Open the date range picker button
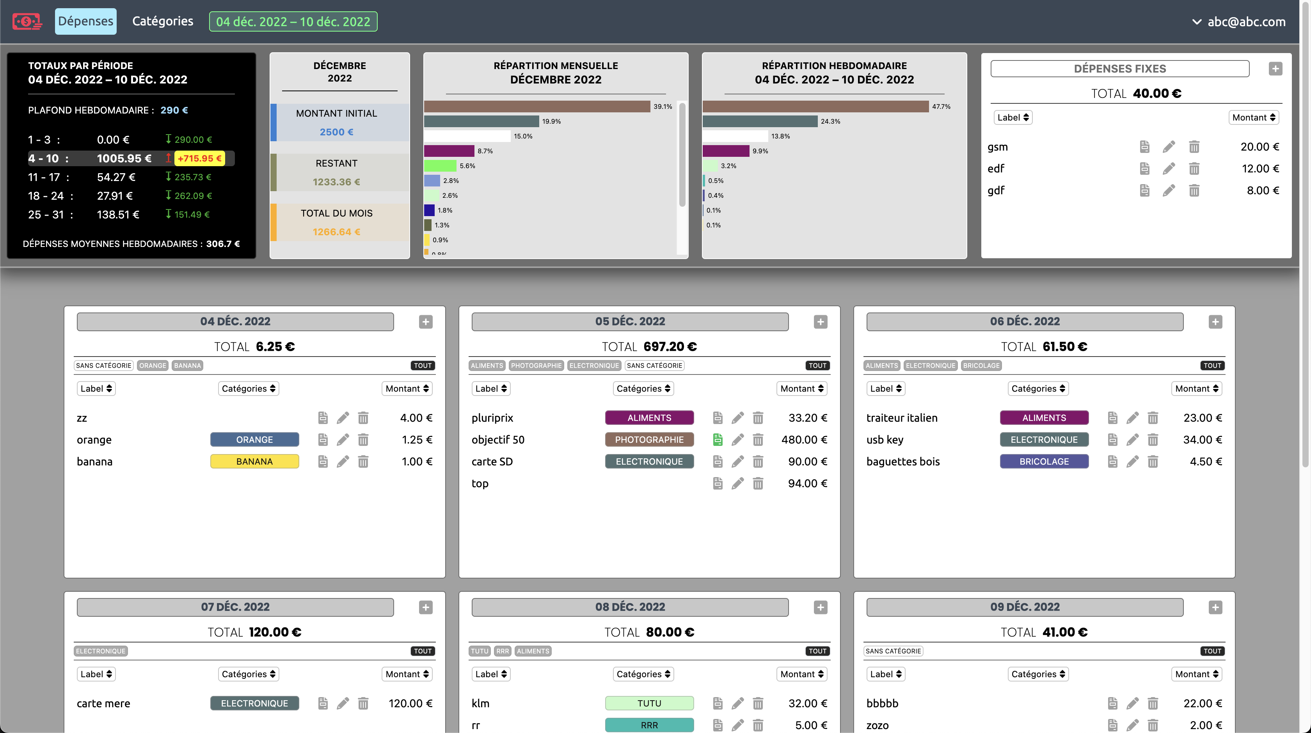Screen dimensions: 1311x733 (293, 22)
